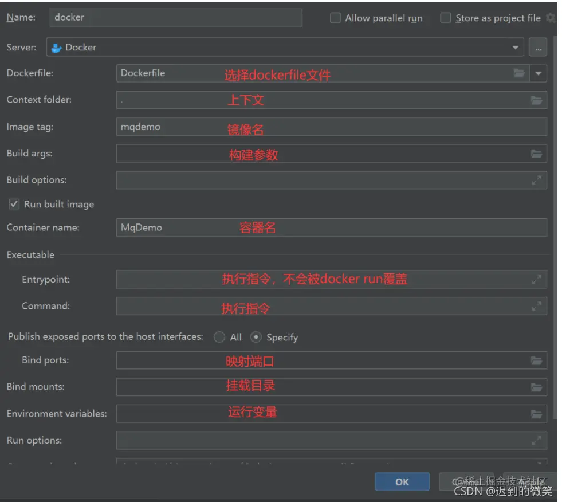Enable Store as project file checkbox
562x502 pixels.
pyautogui.click(x=445, y=18)
